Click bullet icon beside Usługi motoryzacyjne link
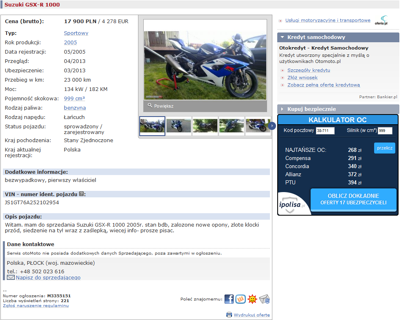Viewport: 401px width, 320px height. [x=280, y=21]
